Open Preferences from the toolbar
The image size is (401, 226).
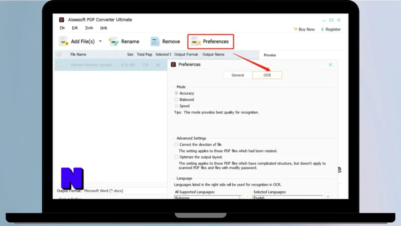pyautogui.click(x=210, y=42)
